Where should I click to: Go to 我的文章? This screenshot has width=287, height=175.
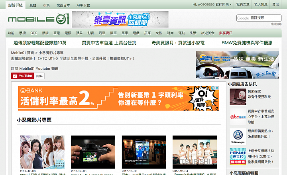click(243, 4)
